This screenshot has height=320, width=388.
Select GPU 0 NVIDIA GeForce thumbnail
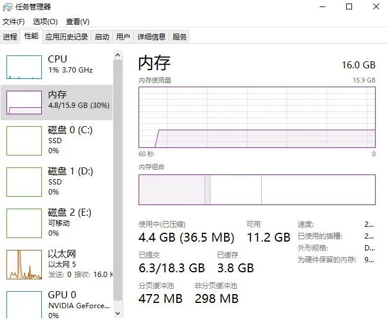(24, 305)
